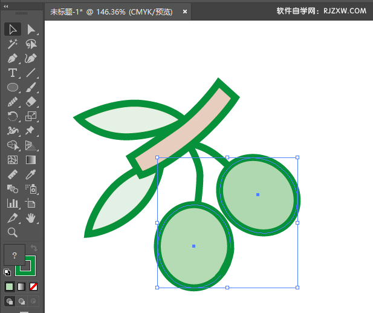Close the 未标题-1* document tab
373x313 pixels.
185,12
